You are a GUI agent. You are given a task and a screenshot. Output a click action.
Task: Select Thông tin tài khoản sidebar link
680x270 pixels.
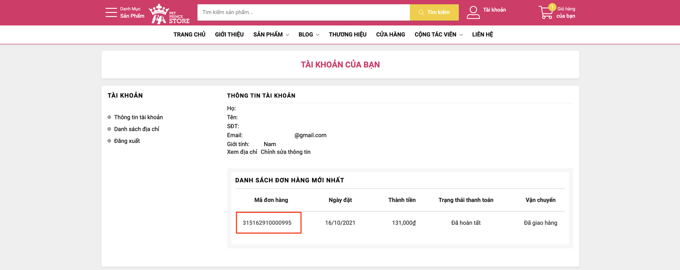[138, 117]
